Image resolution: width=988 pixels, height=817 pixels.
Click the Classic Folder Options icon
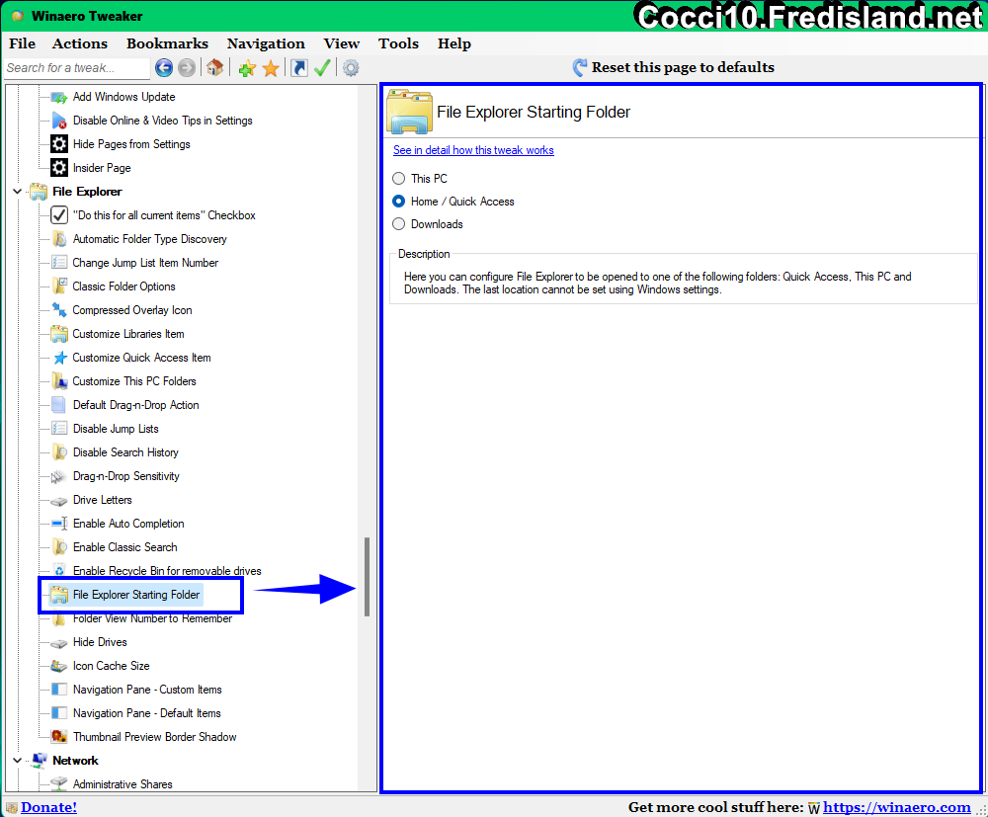[x=59, y=286]
